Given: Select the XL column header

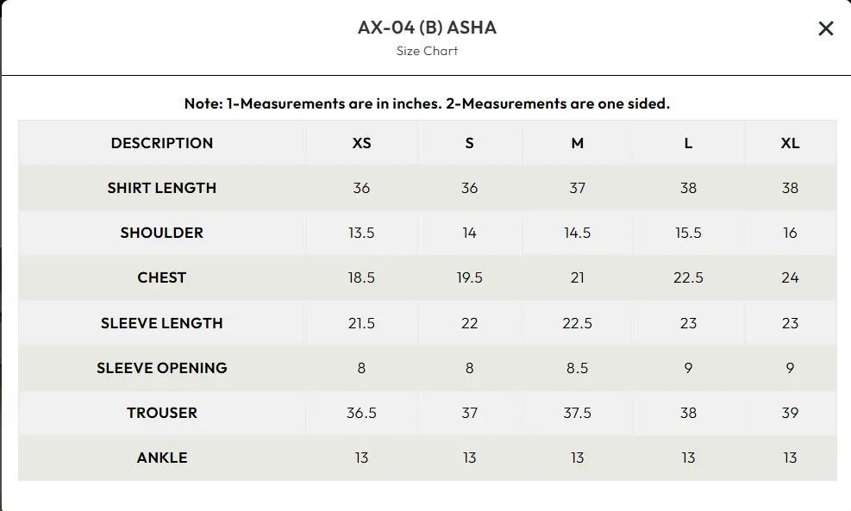Looking at the screenshot, I should pyautogui.click(x=789, y=142).
